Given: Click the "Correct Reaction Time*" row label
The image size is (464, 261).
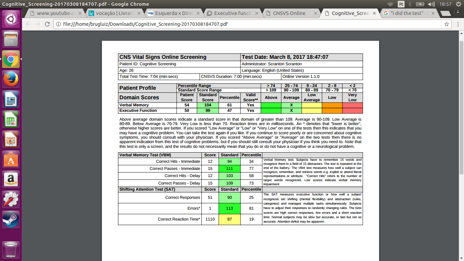Looking at the screenshot, I should 179,219.
